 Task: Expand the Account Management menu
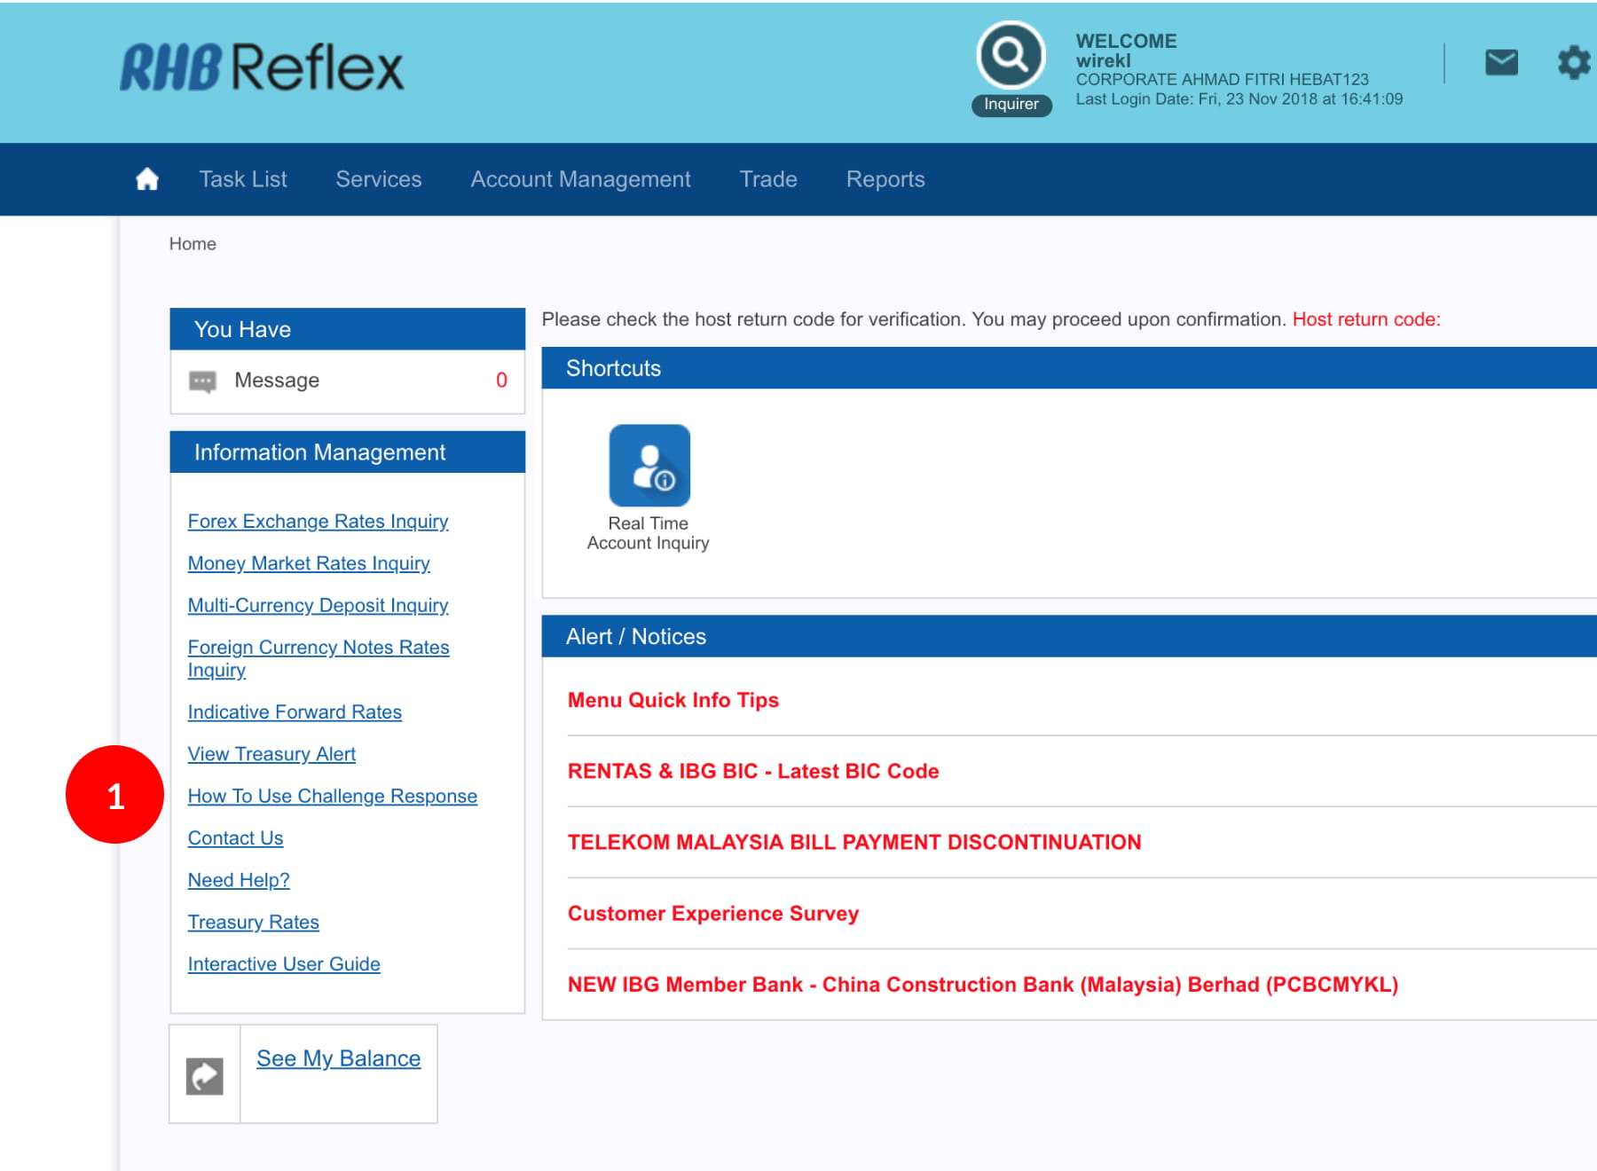click(580, 179)
